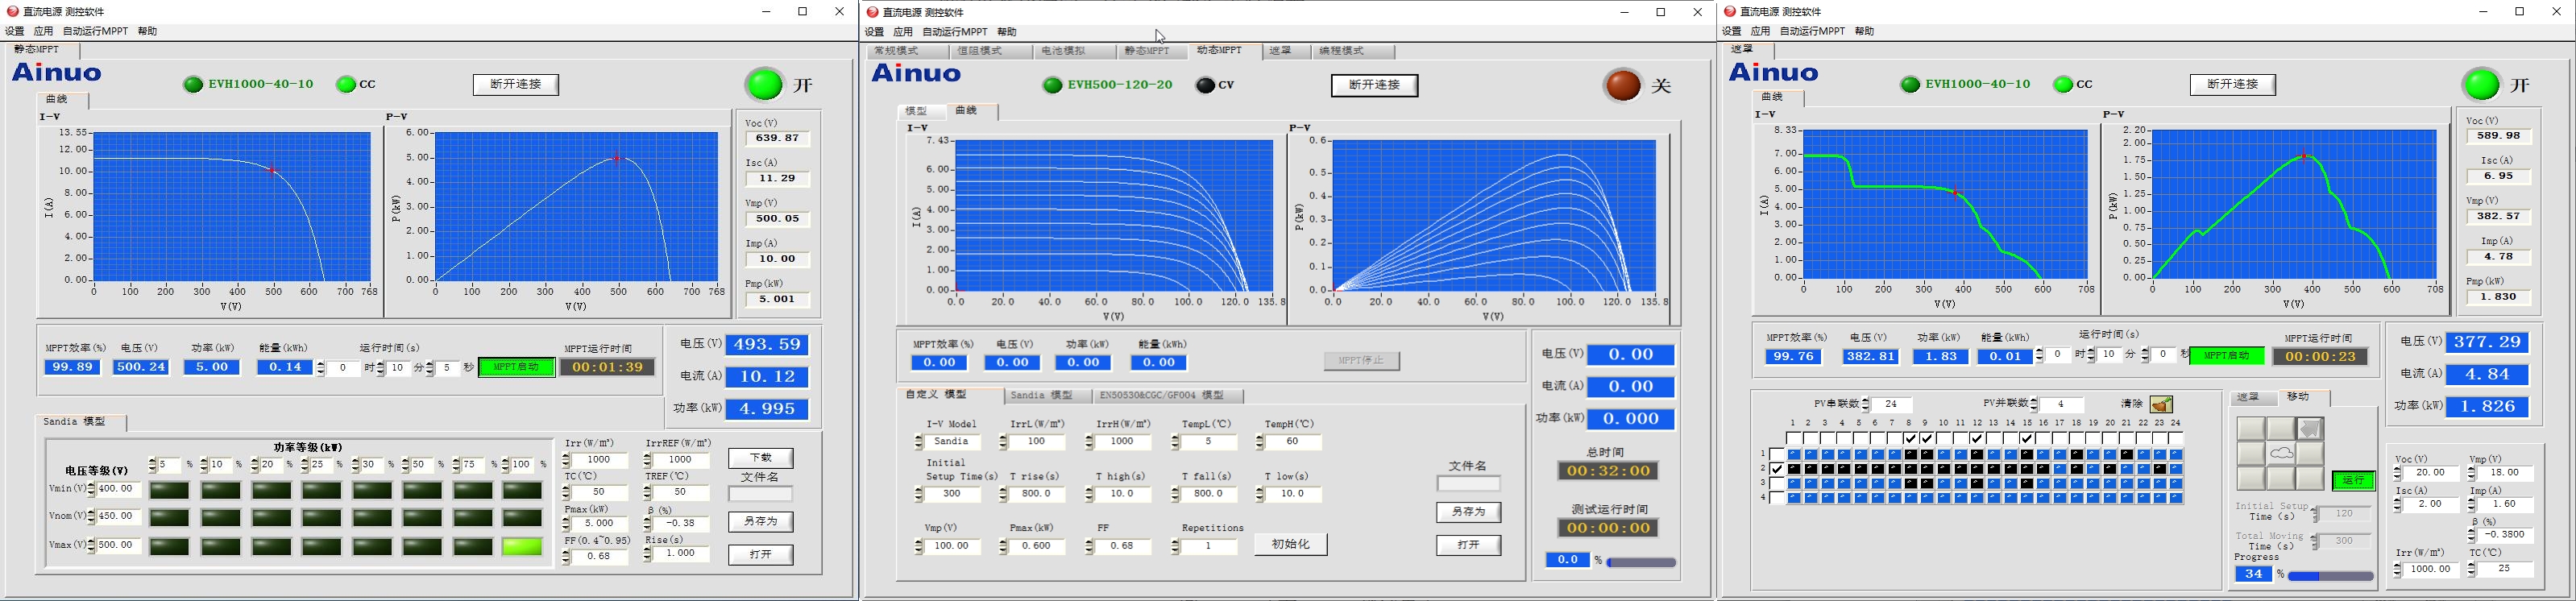Adjust the Repetitions stepper arrows
This screenshot has width=2576, height=601.
(1175, 547)
